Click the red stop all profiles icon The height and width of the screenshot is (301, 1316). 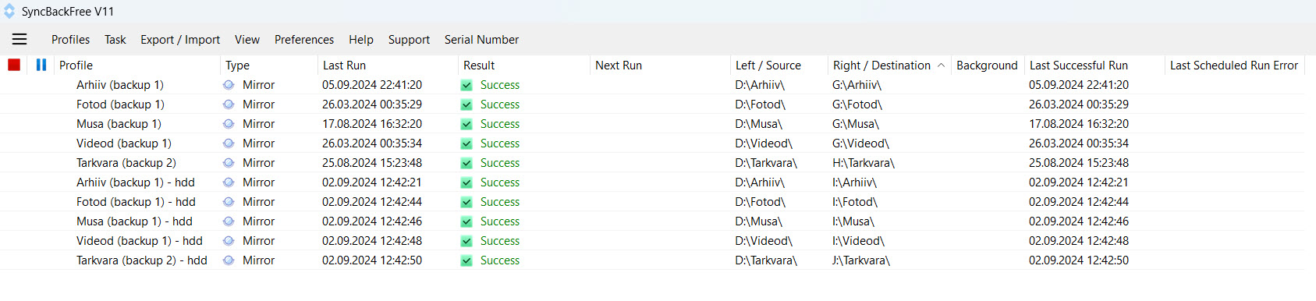[x=14, y=65]
